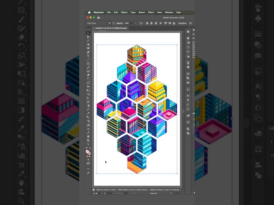Open the Layers panel icon

click(188, 32)
